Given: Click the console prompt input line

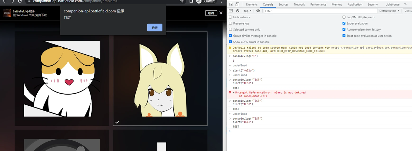Looking at the screenshot, I should 320,131.
